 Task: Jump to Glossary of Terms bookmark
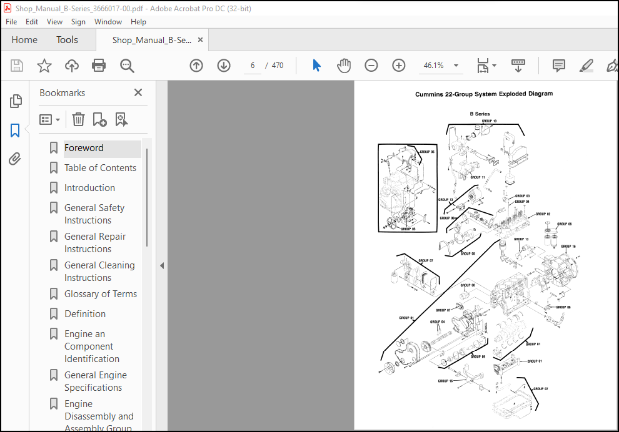(x=101, y=294)
